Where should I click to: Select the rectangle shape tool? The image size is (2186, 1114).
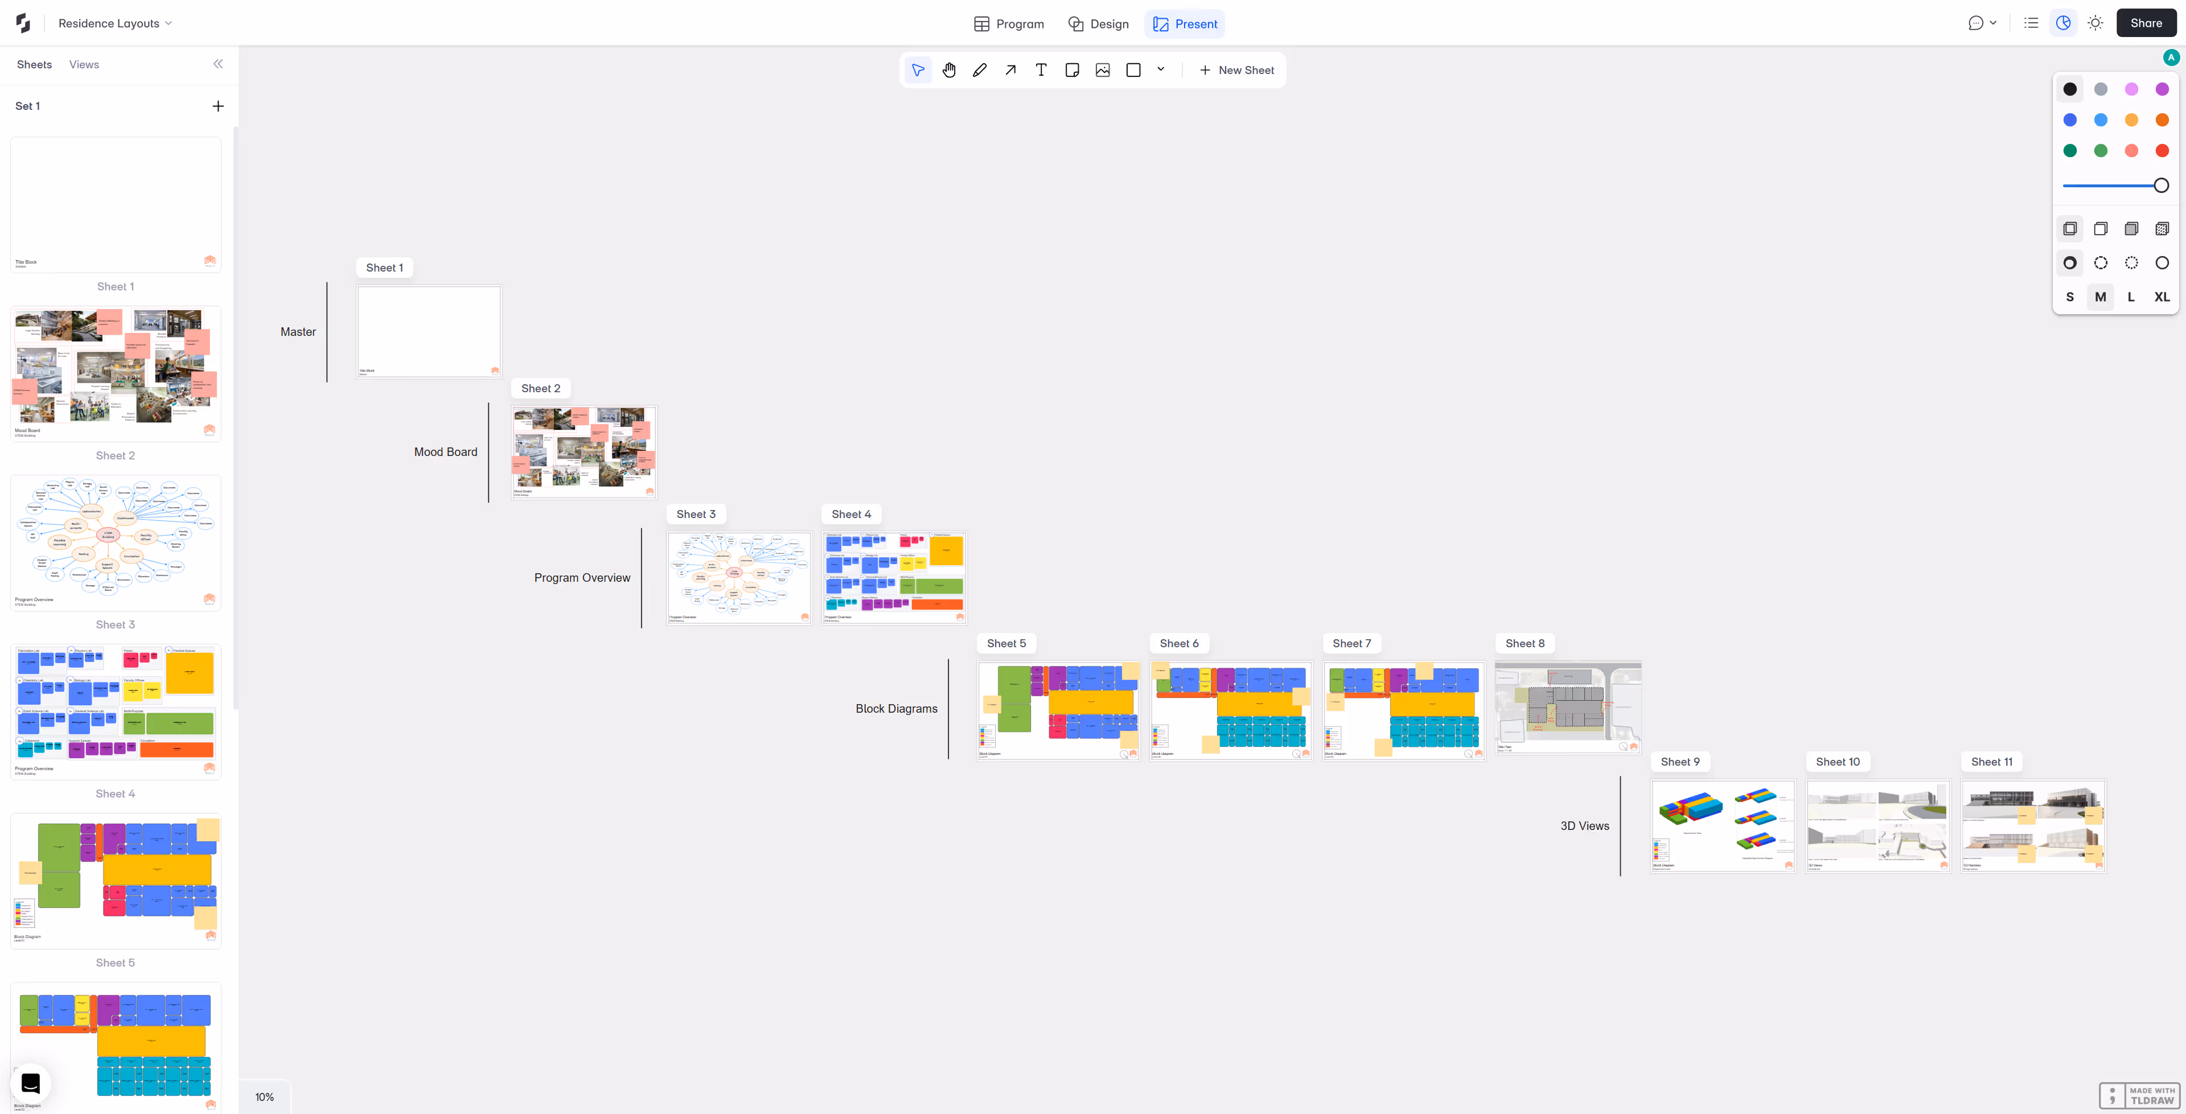(1133, 71)
